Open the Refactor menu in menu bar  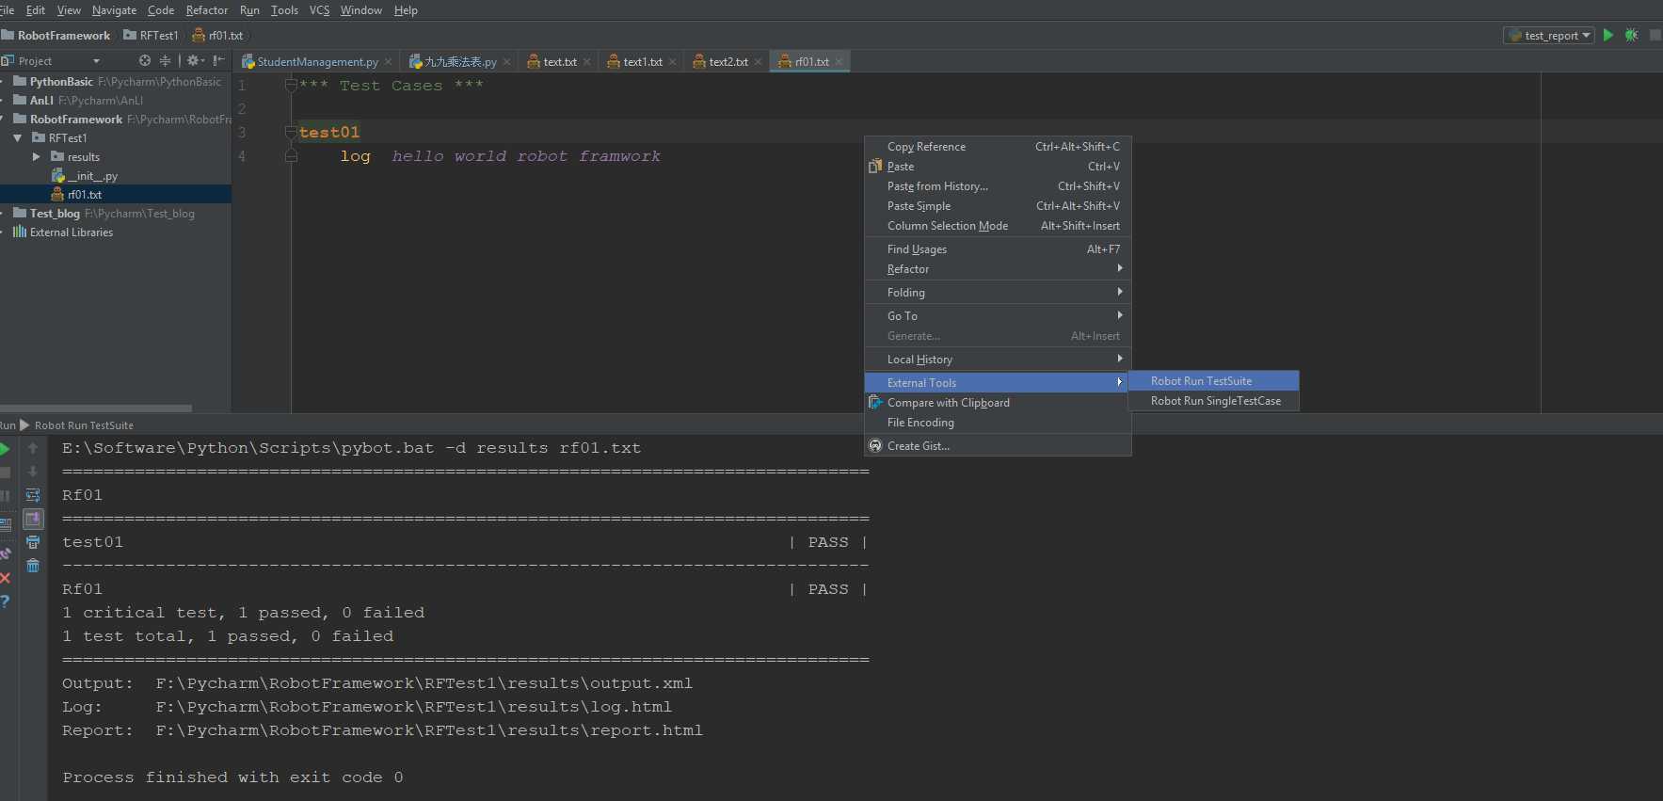(x=206, y=10)
